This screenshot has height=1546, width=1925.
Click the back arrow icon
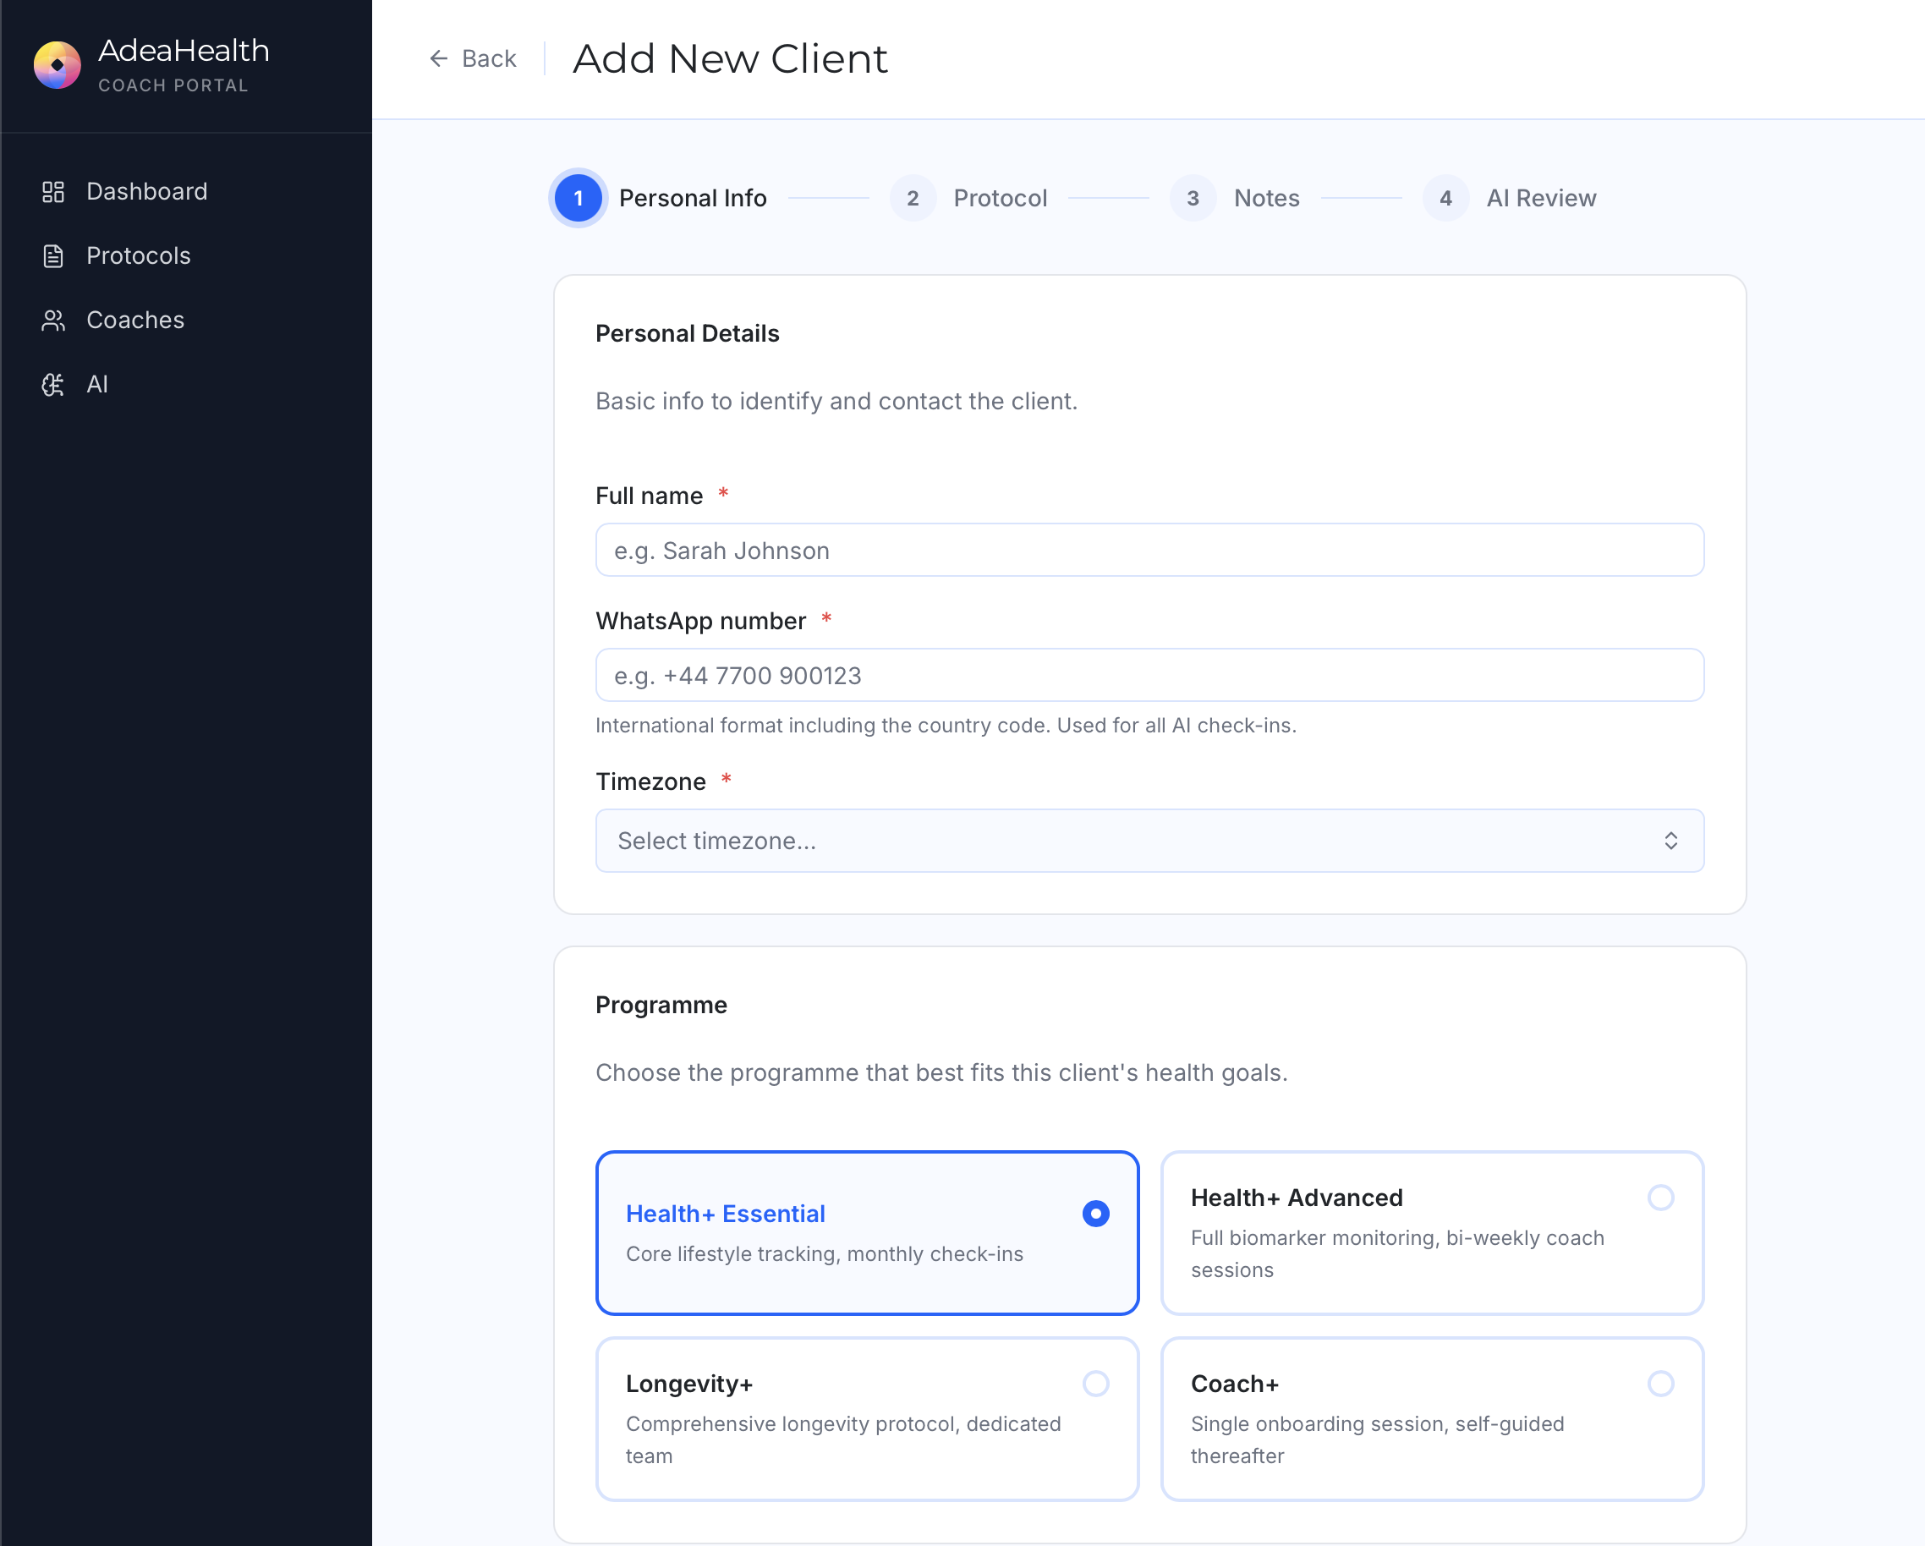tap(438, 59)
